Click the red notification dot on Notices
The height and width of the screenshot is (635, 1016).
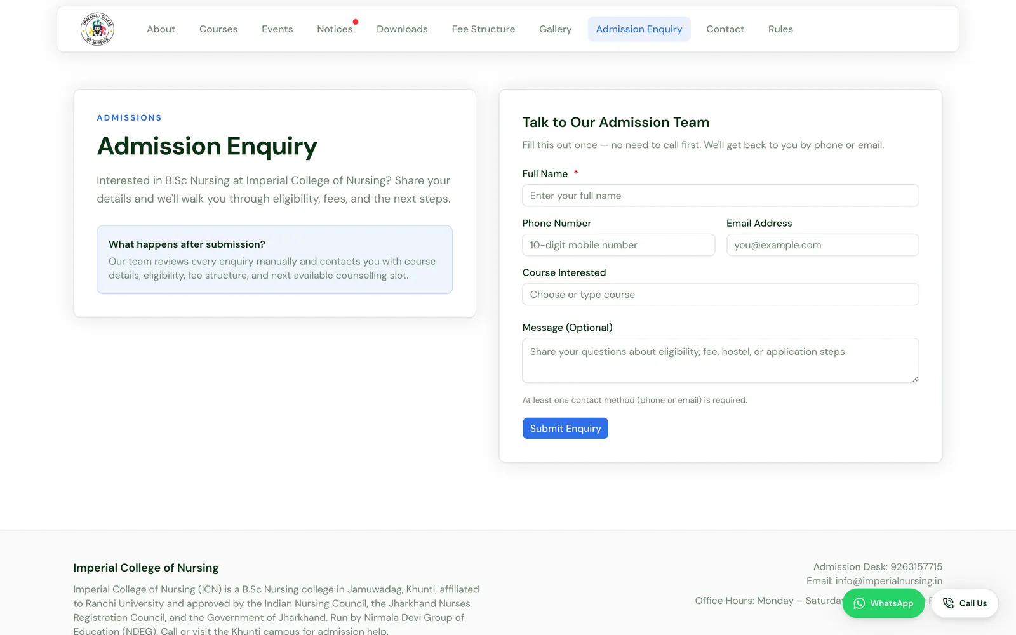coord(356,22)
